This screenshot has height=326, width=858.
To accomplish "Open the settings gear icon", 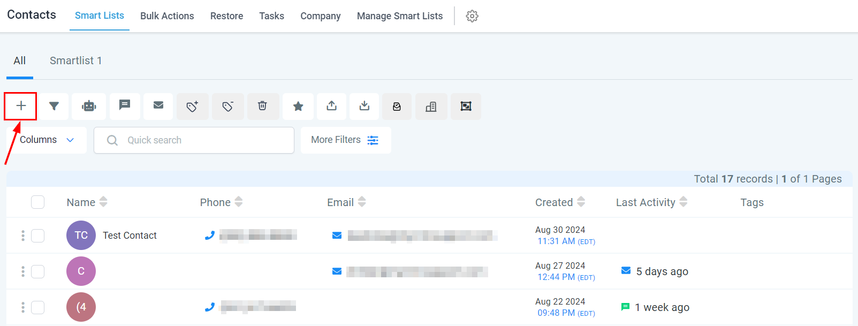I will pos(472,16).
